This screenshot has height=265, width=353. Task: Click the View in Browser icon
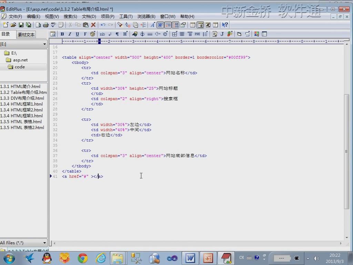click(53, 34)
